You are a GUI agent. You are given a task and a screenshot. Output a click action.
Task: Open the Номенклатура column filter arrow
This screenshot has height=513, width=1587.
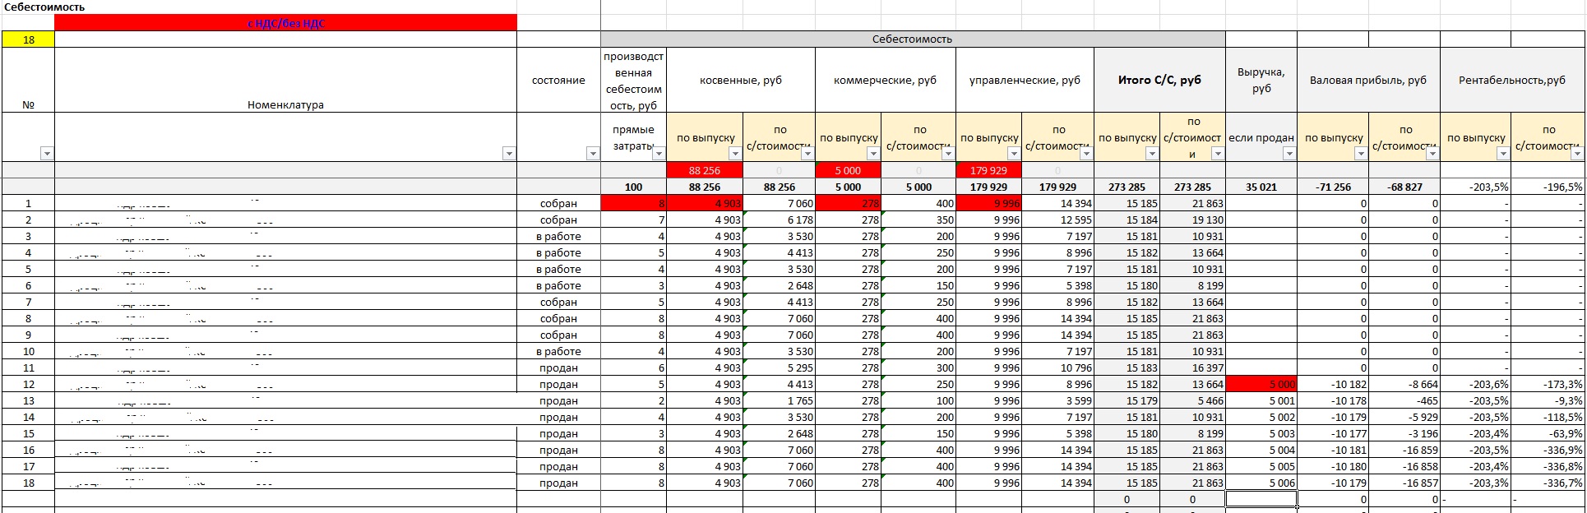coord(509,154)
